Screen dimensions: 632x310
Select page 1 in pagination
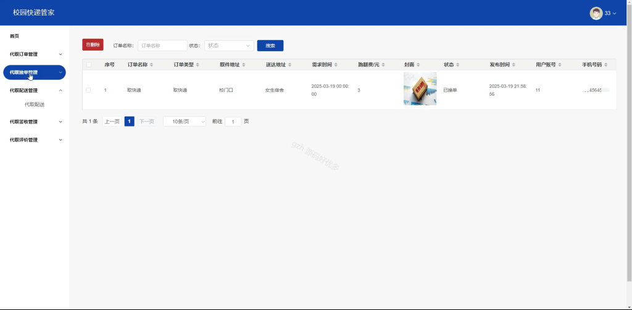click(130, 121)
